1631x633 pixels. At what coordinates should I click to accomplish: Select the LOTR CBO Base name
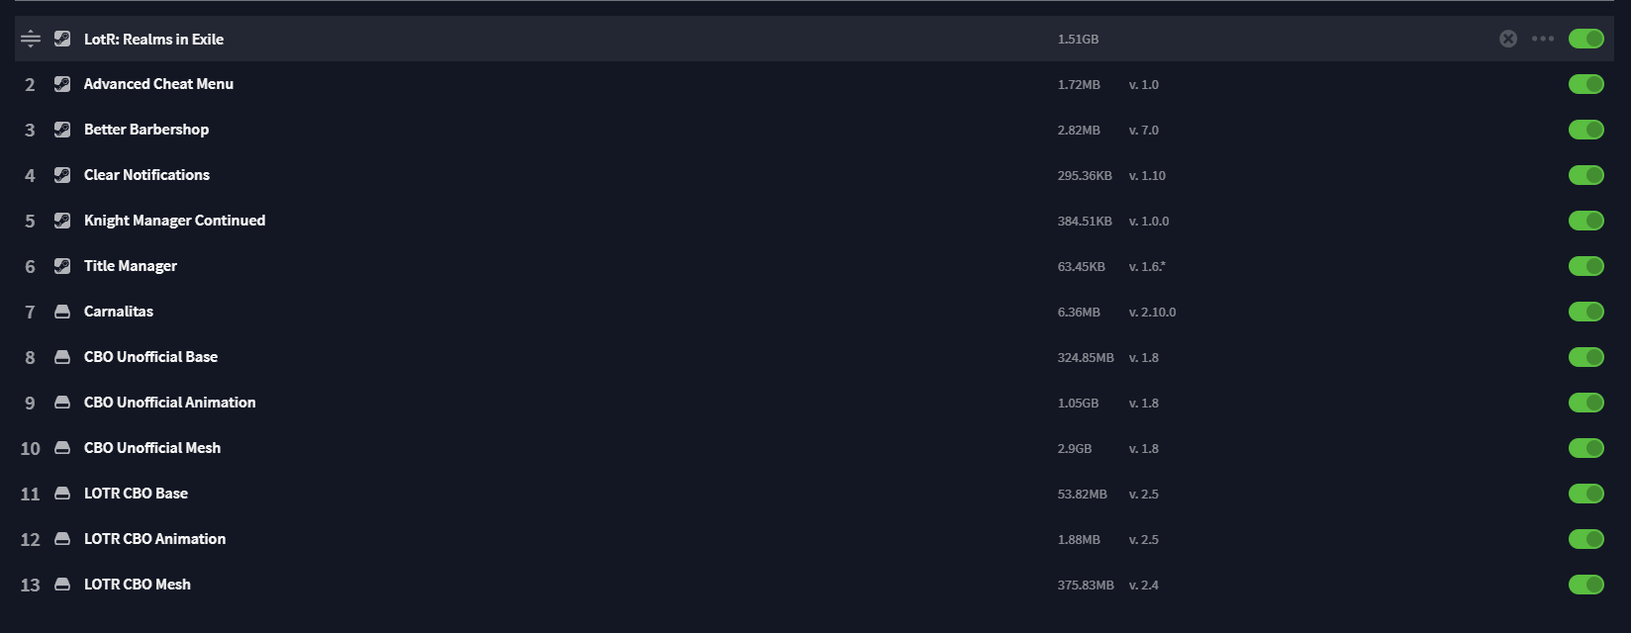pyautogui.click(x=136, y=494)
